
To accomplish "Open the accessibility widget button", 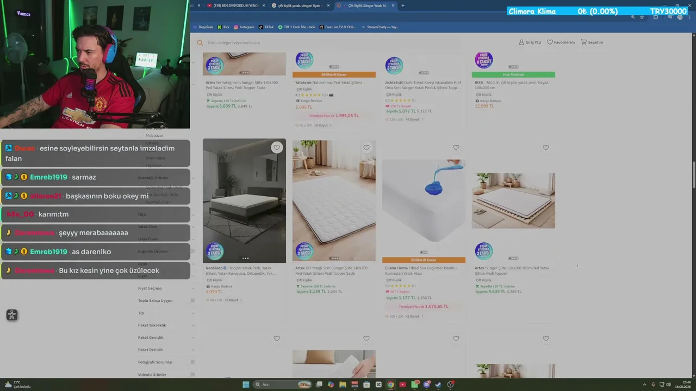I will point(12,315).
